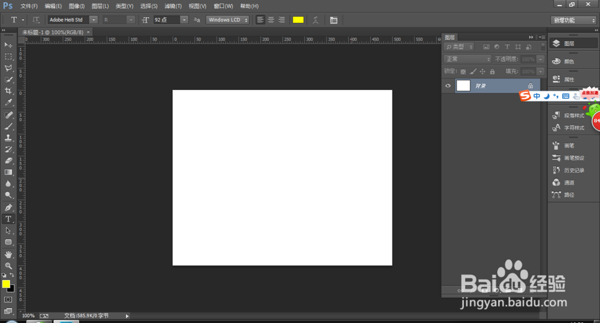The height and width of the screenshot is (323, 600).
Task: Open the 不透明度 opacity dropdown arrow
Action: point(541,59)
